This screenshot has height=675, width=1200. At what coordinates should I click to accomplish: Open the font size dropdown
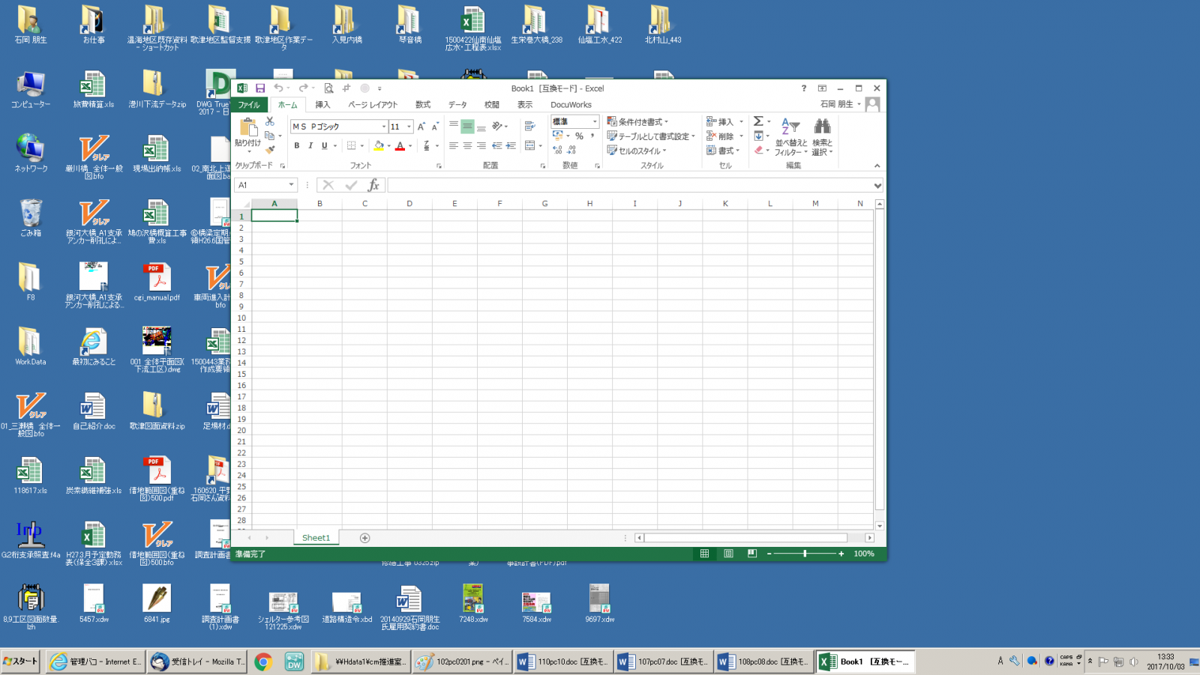(409, 127)
